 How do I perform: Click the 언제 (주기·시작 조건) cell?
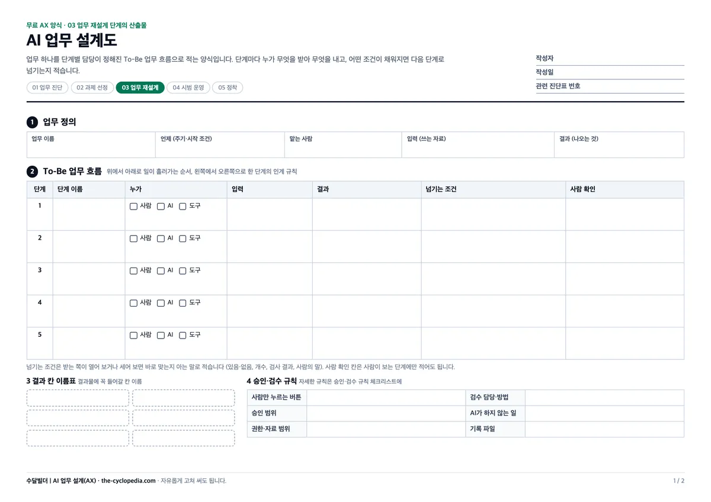pos(220,145)
